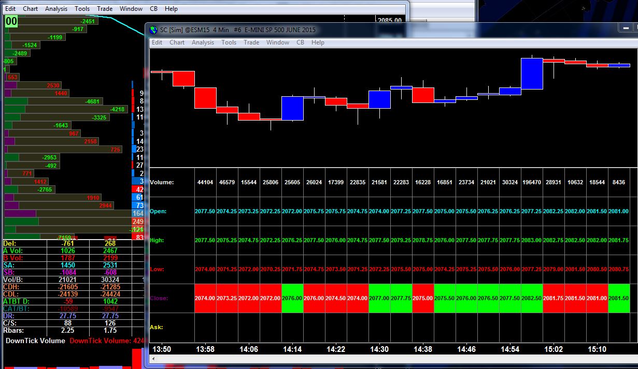The height and width of the screenshot is (369, 638).
Task: Click the 14:14 time axis label
Action: point(292,349)
